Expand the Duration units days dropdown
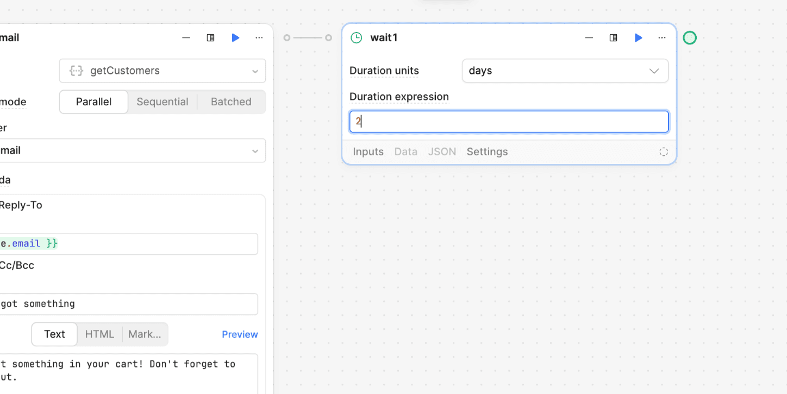 coord(565,71)
